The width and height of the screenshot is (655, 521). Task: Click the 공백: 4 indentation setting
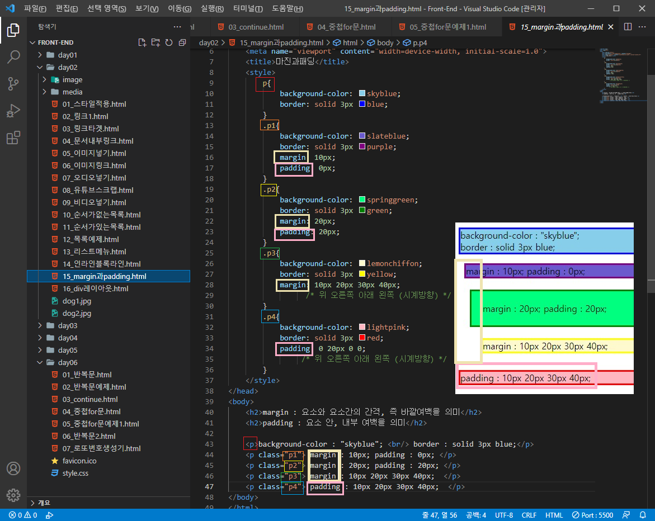(476, 515)
